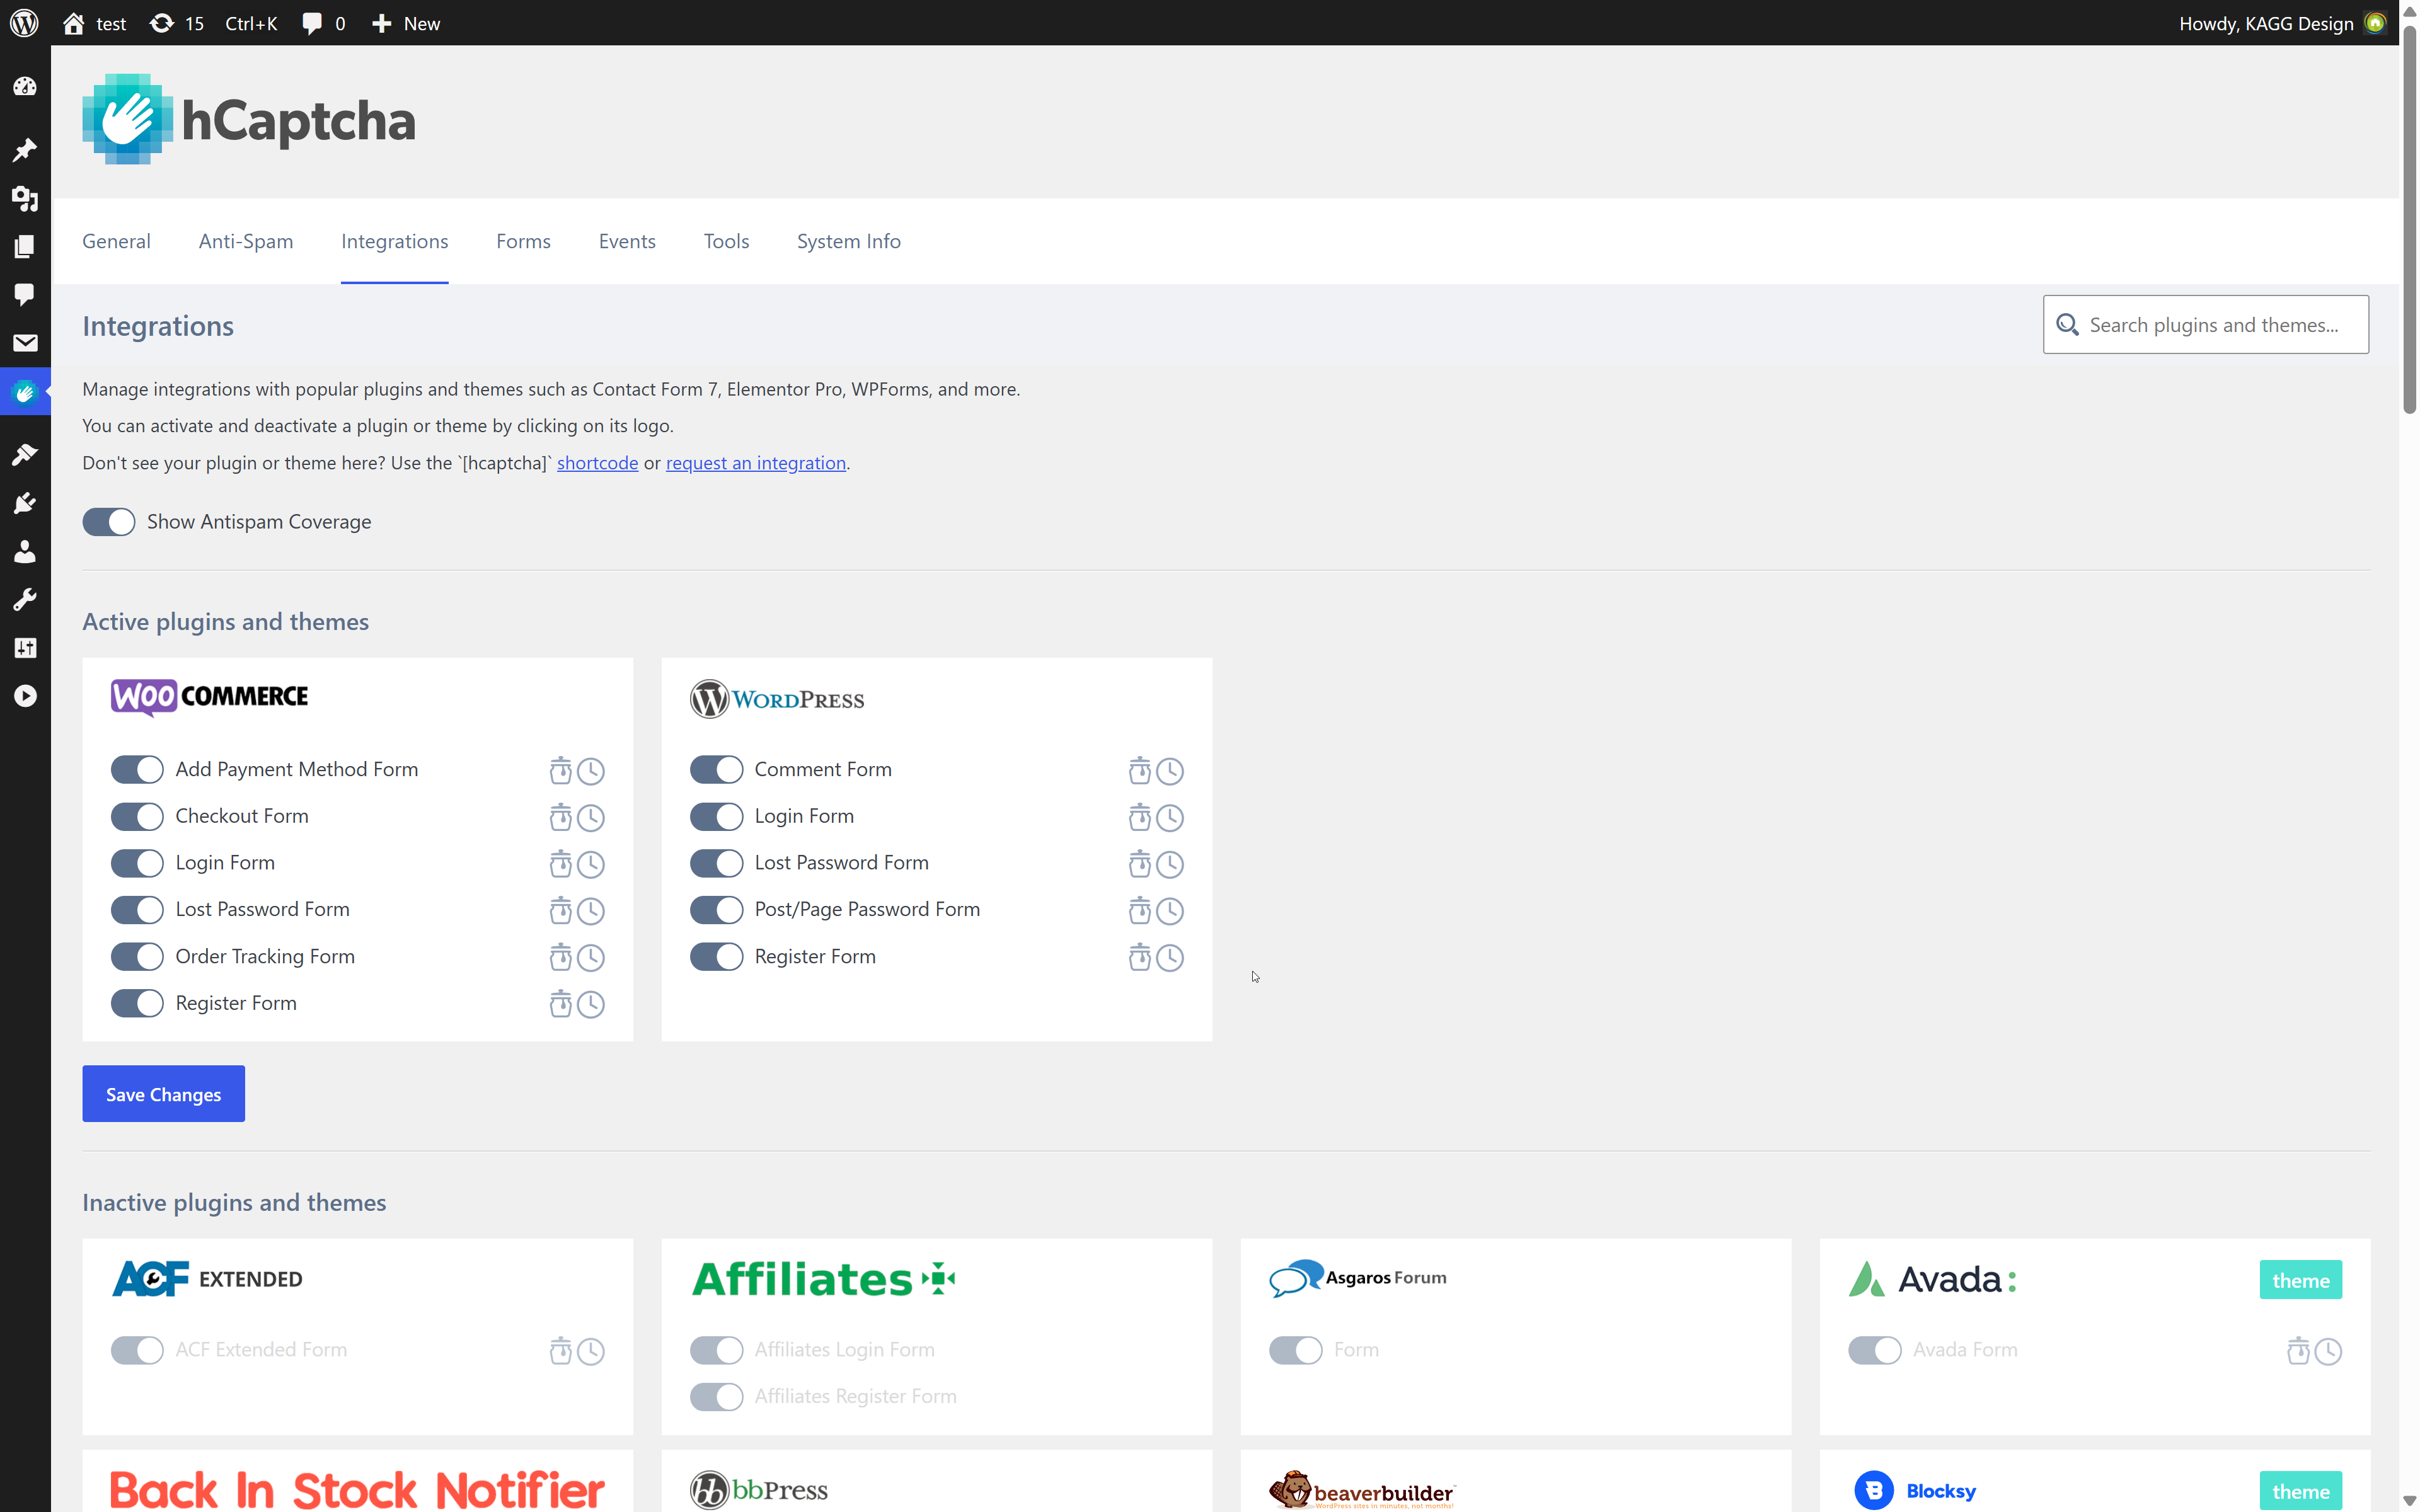Disable the Show Antispam Coverage toggle

[109, 521]
